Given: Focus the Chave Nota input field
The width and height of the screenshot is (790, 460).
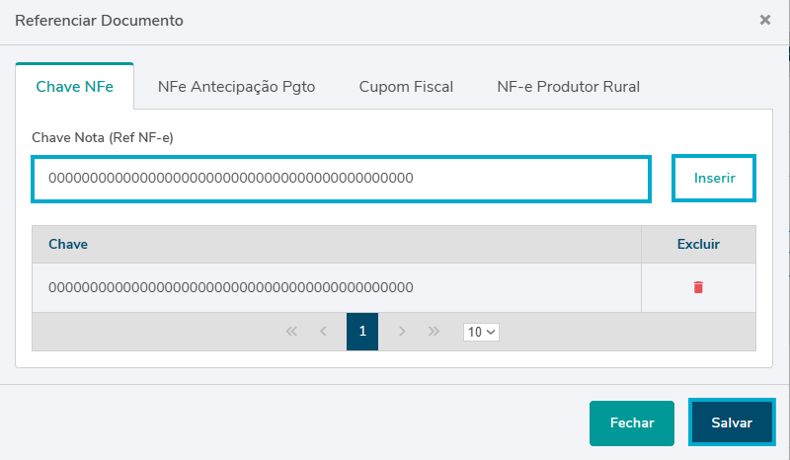Looking at the screenshot, I should click(341, 179).
